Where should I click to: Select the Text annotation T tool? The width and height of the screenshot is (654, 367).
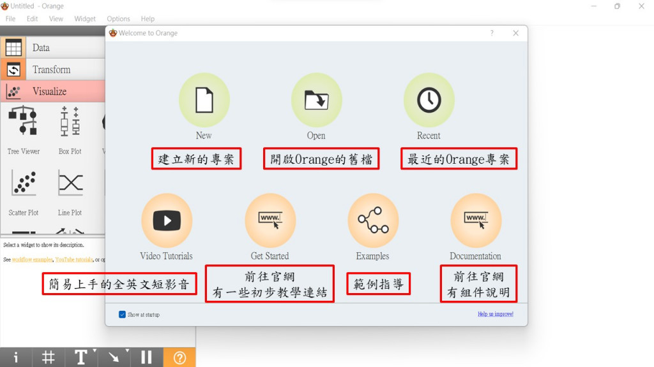pyautogui.click(x=80, y=357)
